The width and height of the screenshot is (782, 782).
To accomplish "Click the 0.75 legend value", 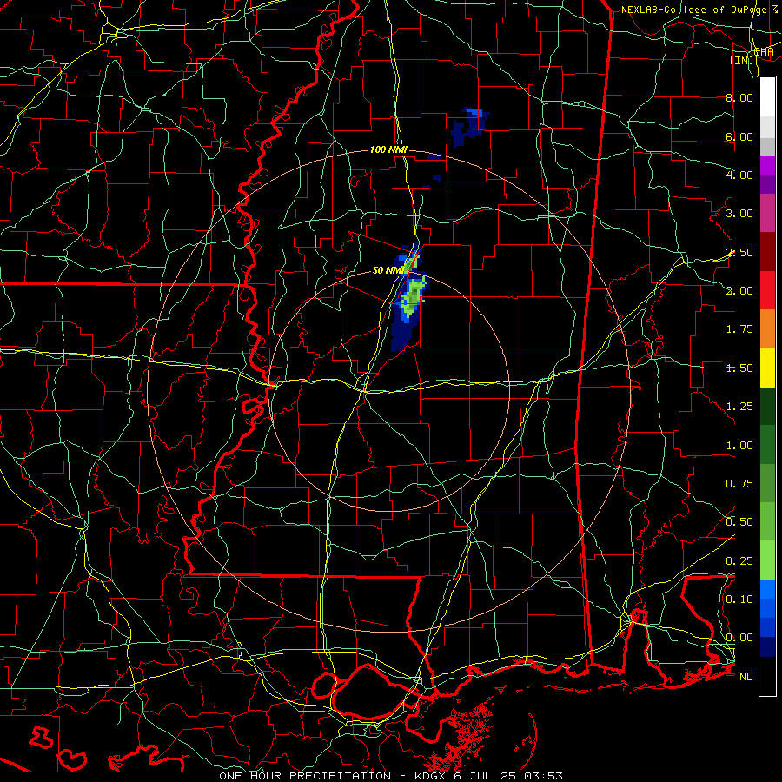I will 739,484.
